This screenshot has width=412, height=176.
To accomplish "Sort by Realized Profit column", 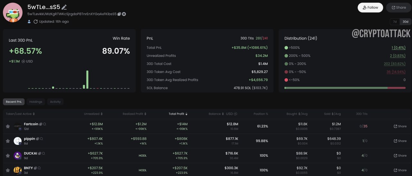I will (x=135, y=114).
